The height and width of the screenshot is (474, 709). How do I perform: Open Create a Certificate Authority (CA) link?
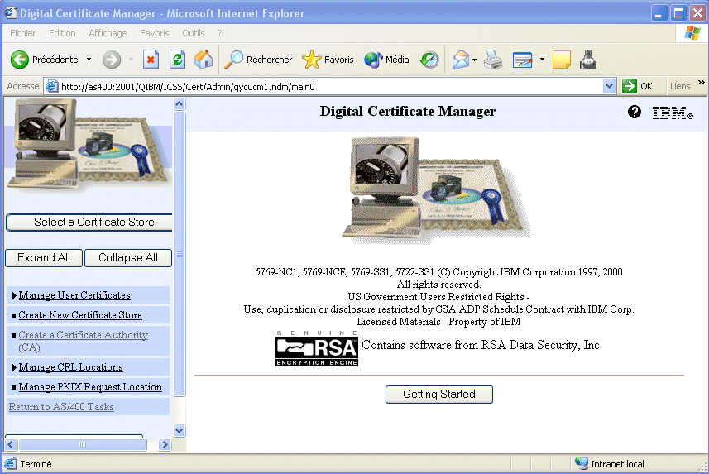(x=84, y=341)
